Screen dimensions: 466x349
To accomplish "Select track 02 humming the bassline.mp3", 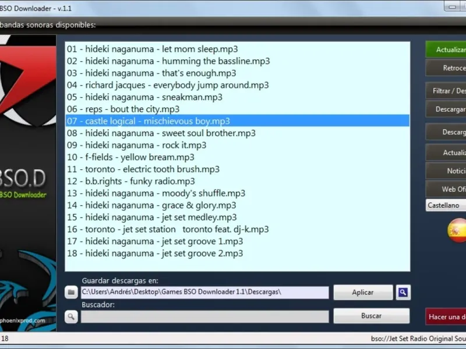I will pyautogui.click(x=237, y=61).
